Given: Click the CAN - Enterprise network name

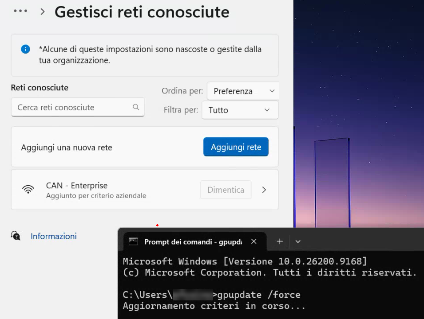Looking at the screenshot, I should point(77,185).
